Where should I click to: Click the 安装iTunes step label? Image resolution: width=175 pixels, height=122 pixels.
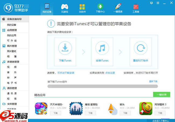click(x=102, y=61)
